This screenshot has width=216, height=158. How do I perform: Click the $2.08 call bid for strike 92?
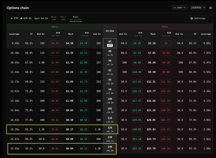[55, 72]
